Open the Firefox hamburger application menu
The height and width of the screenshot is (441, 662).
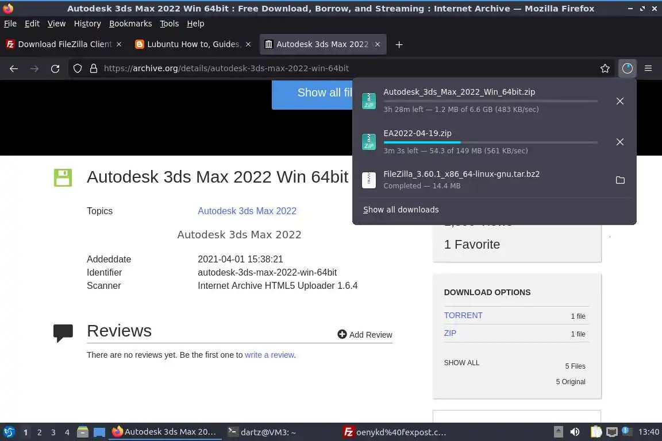[648, 68]
